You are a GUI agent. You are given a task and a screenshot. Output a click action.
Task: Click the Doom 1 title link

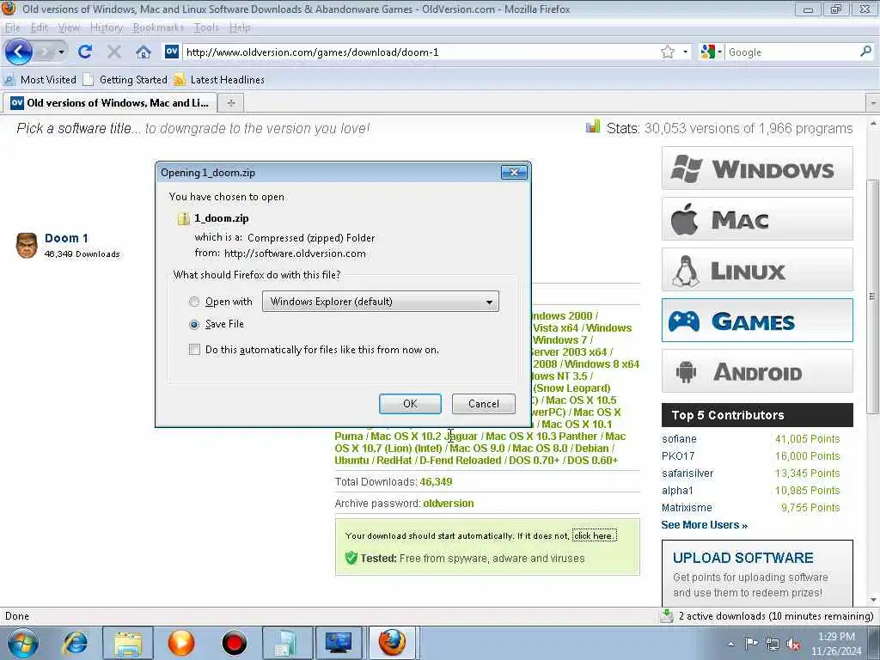[x=66, y=238]
